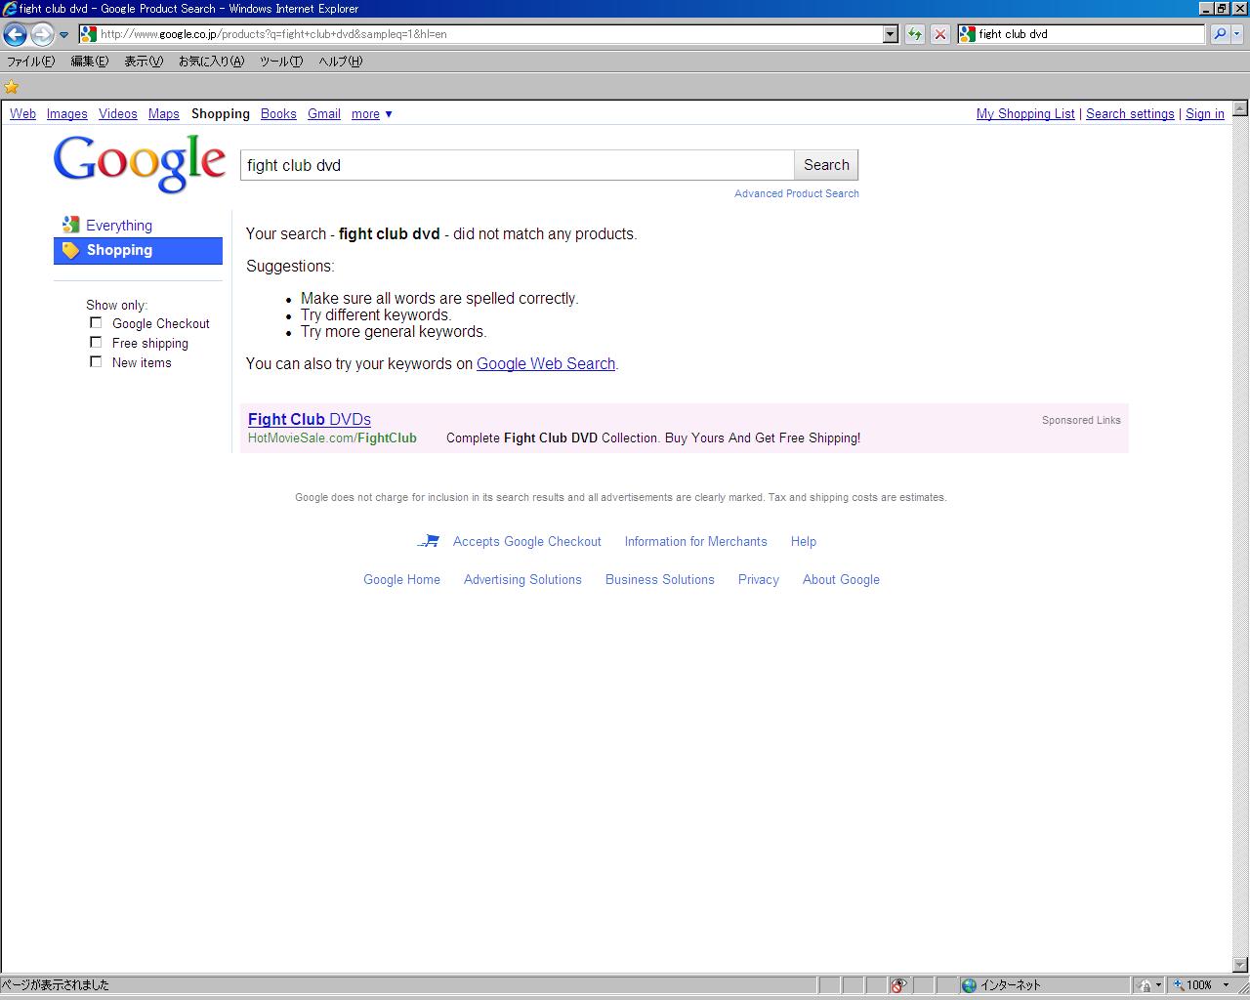
Task: Open the Privacy link
Action: [x=759, y=579]
